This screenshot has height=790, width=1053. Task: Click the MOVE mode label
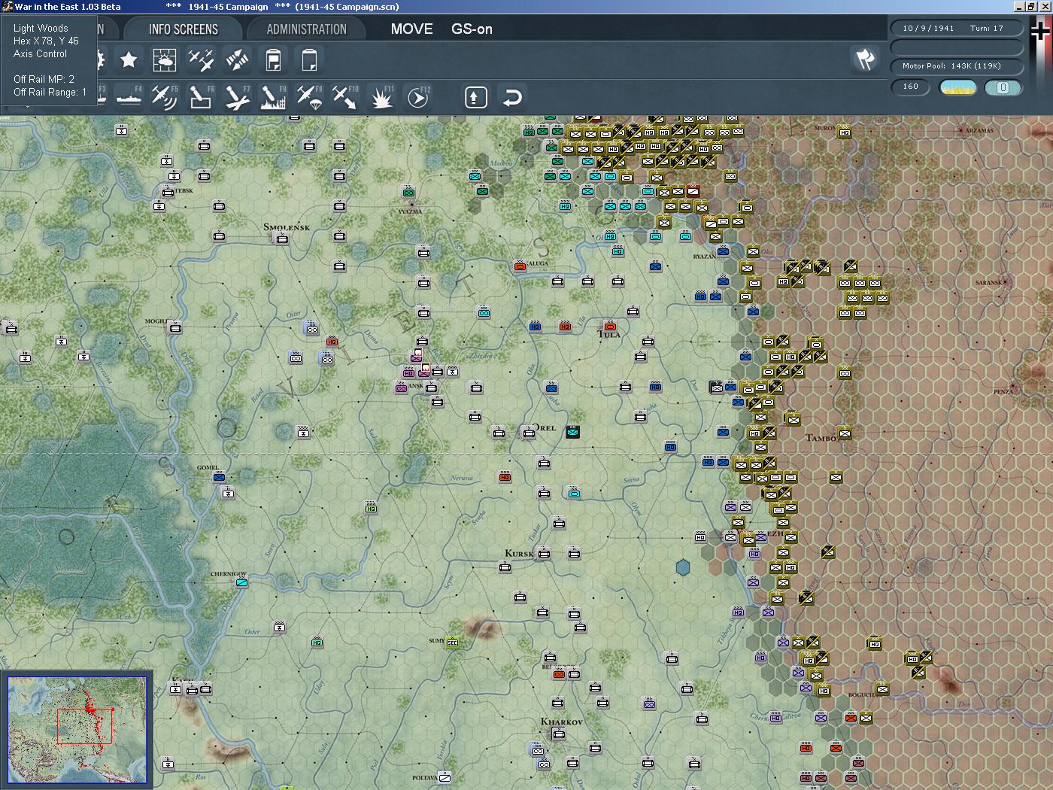click(411, 29)
